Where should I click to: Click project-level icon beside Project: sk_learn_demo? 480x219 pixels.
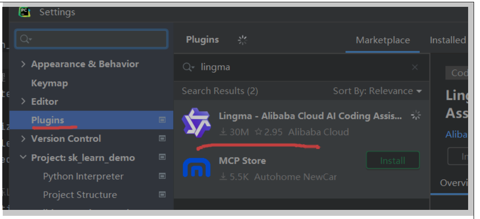click(x=162, y=157)
